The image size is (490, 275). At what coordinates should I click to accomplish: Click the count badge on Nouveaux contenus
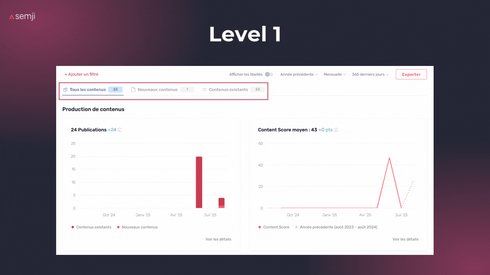pos(187,89)
